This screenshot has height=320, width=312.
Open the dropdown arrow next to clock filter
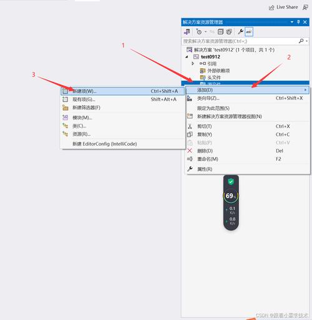point(205,32)
